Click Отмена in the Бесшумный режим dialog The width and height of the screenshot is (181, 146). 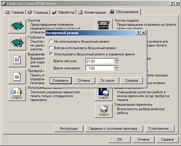point(84,81)
